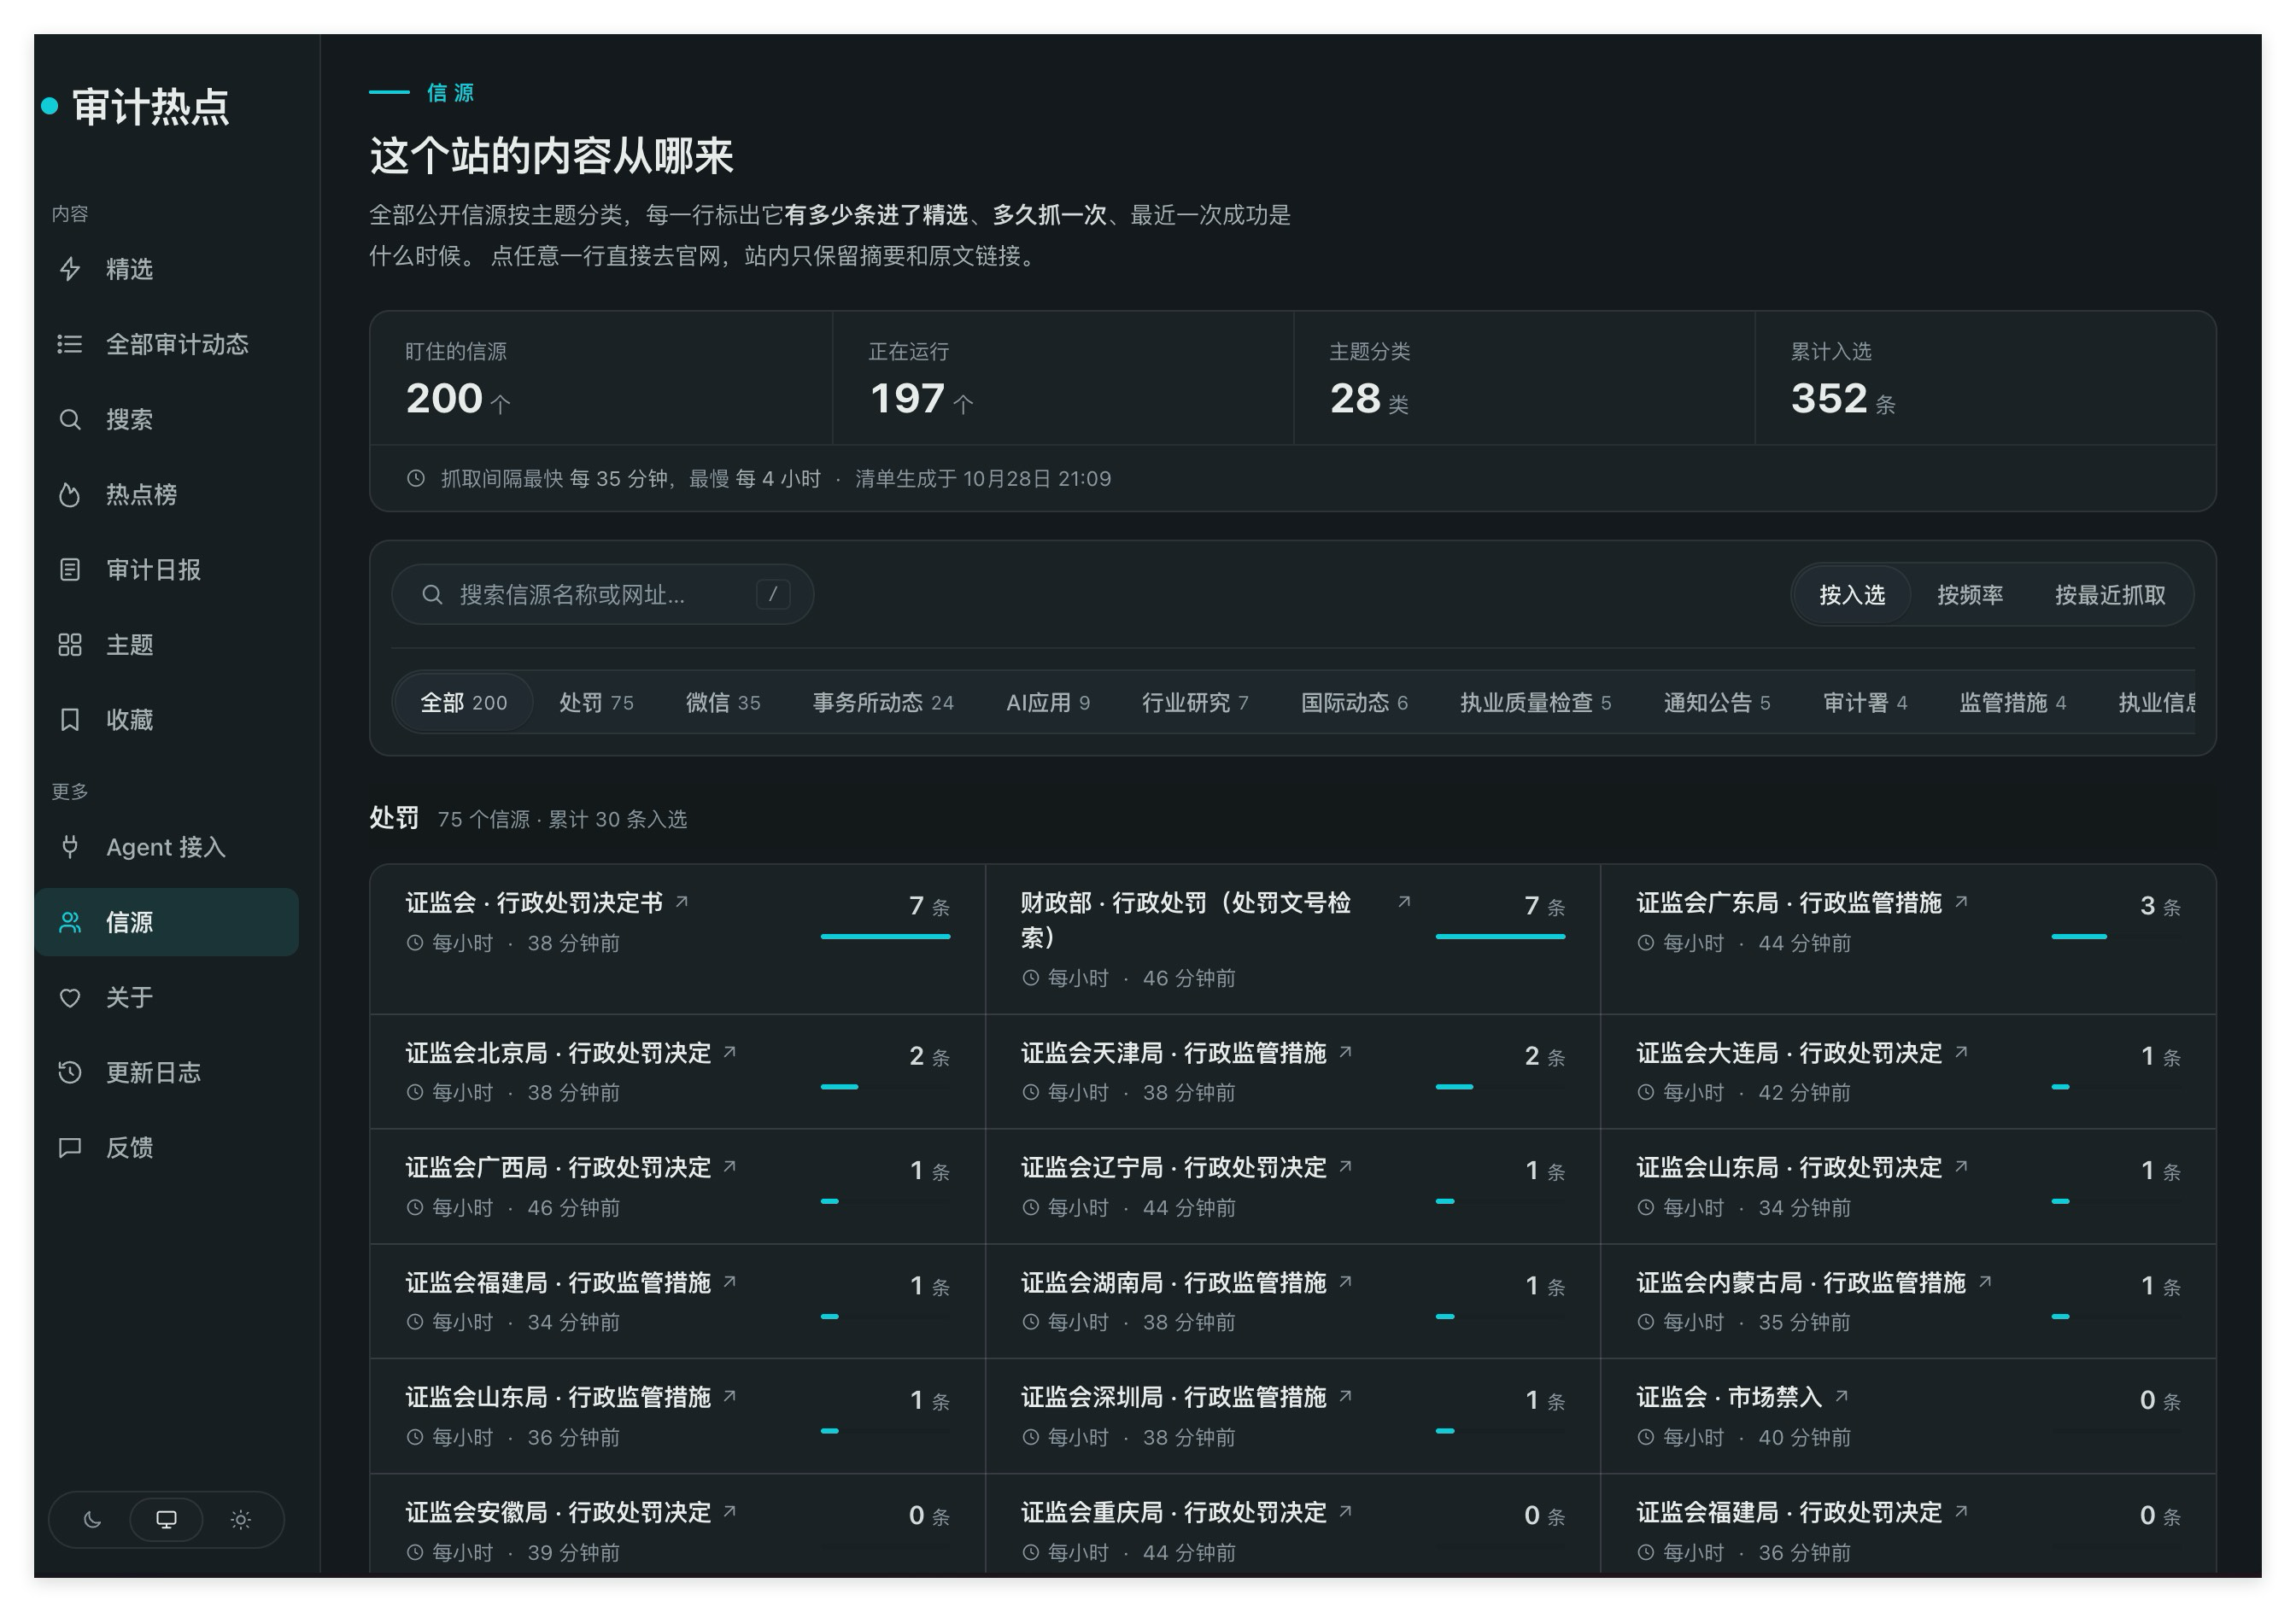Open 更新日志 history clock icon
This screenshot has height=1612, width=2296.
pos(69,1072)
